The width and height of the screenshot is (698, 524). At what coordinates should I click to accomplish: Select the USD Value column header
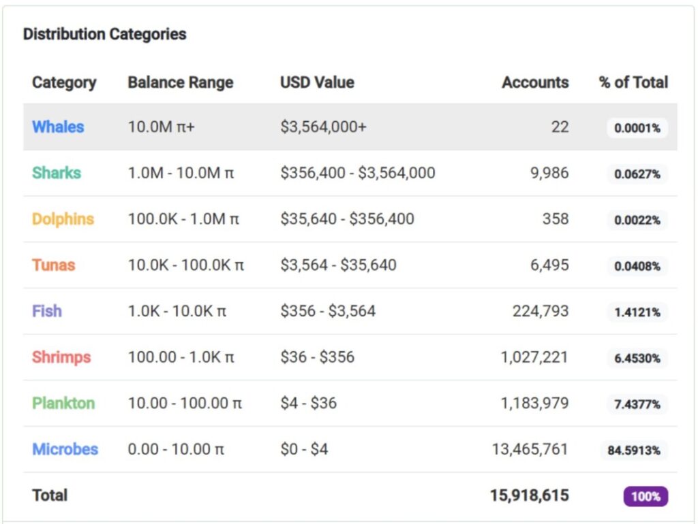click(317, 82)
